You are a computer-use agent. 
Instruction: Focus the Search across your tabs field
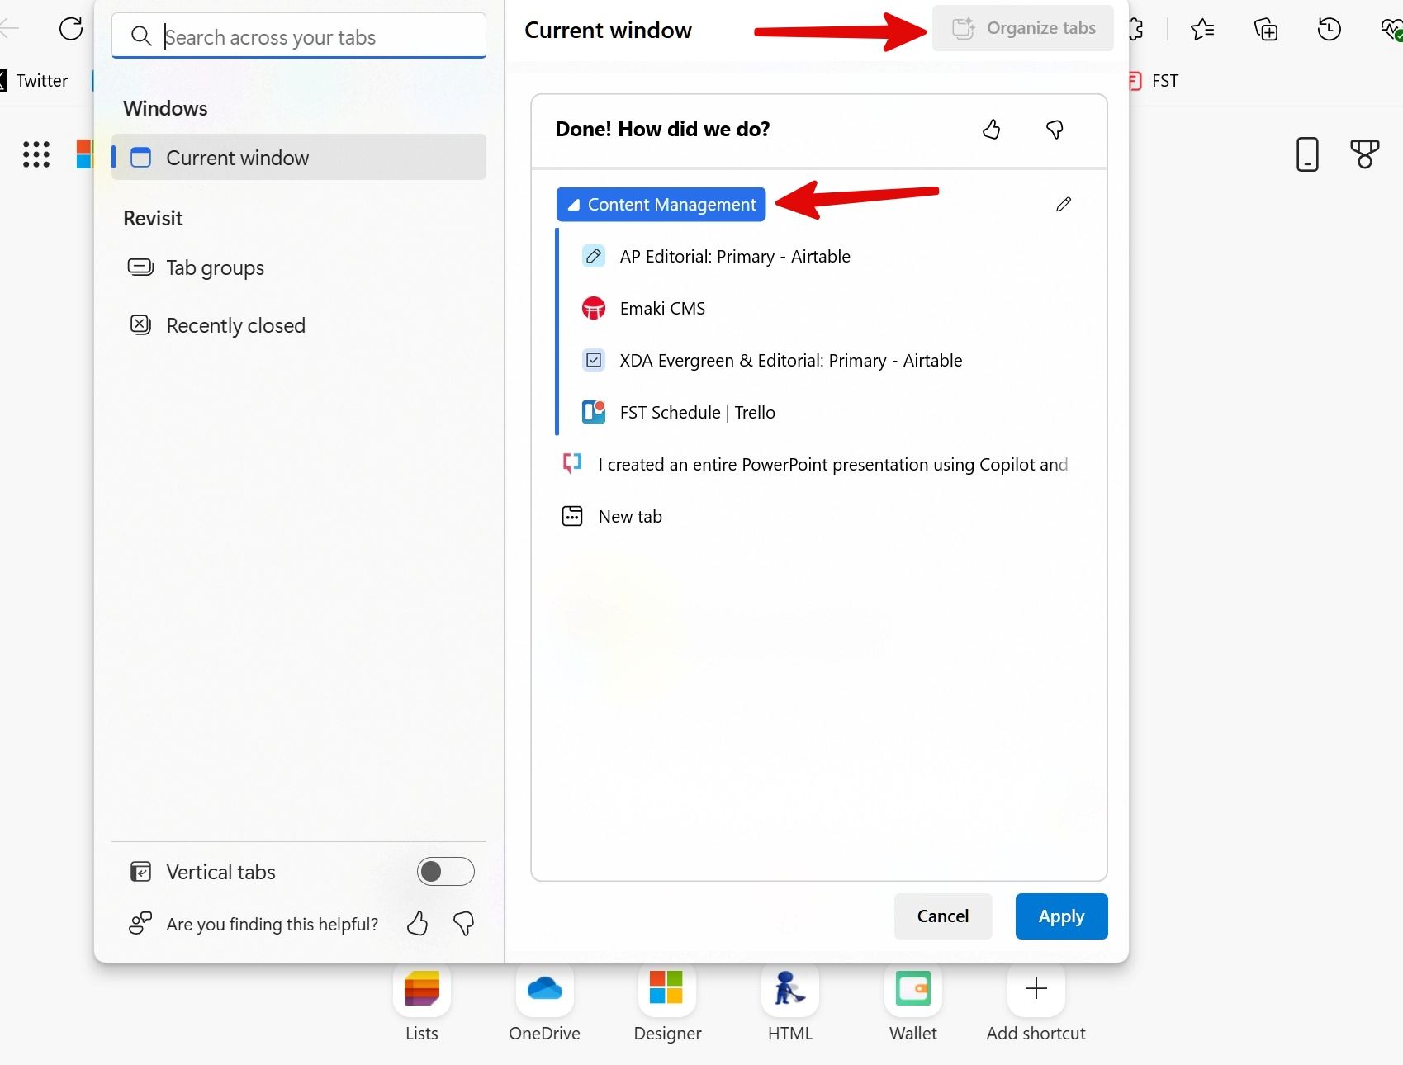pyautogui.click(x=299, y=36)
